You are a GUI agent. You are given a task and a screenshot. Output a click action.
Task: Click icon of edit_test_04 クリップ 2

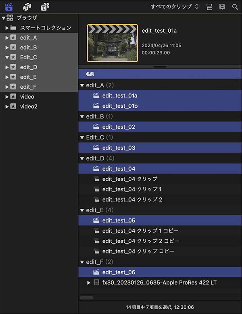(96, 200)
